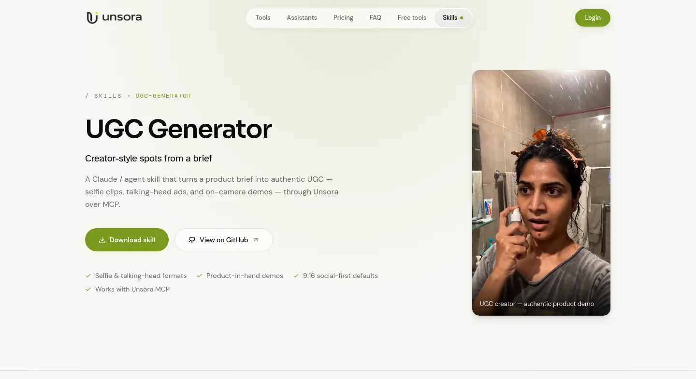Click the checkmark beside Works with Unsora MCP

88,289
